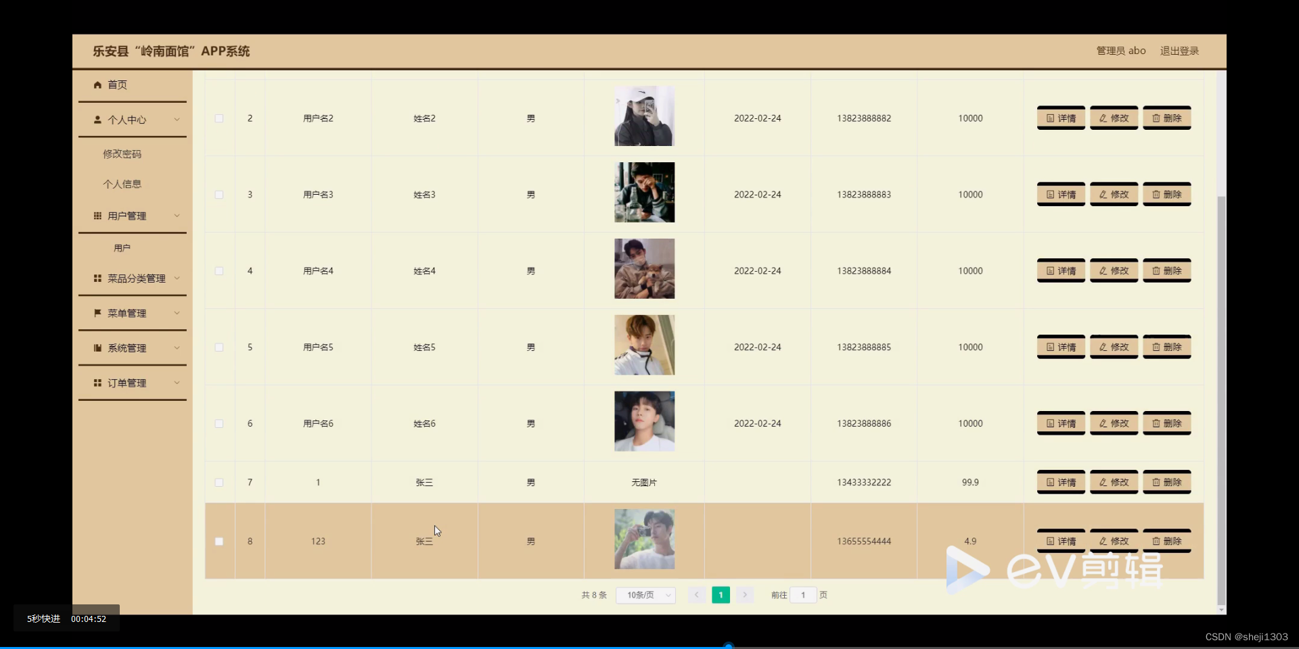Expand the 用户管理 section chevron

click(177, 216)
